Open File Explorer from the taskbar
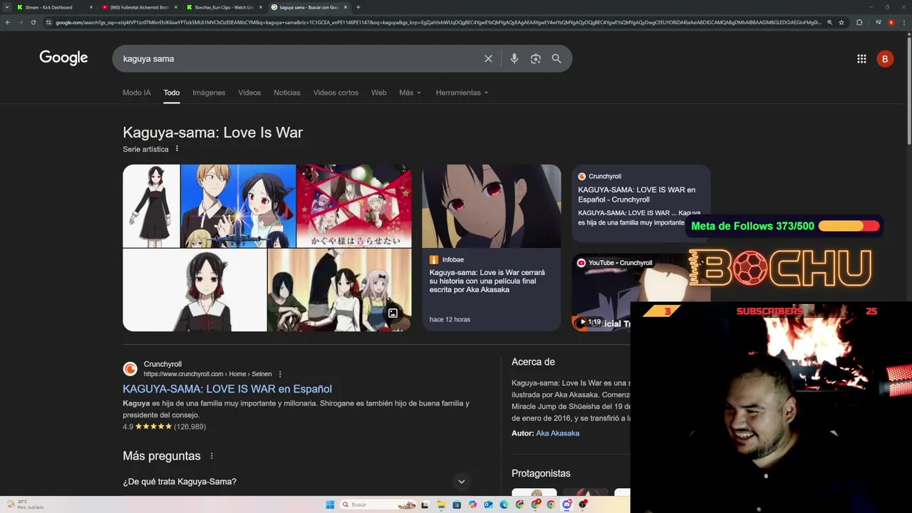This screenshot has width=912, height=513. [441, 504]
